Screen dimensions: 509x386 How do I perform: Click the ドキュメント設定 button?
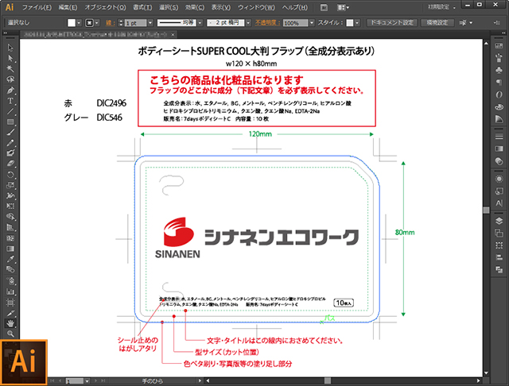click(x=392, y=23)
